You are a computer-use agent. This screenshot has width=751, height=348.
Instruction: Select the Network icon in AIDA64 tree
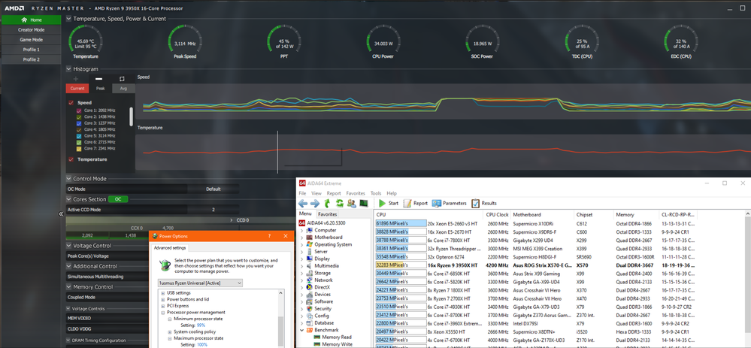[x=310, y=280]
